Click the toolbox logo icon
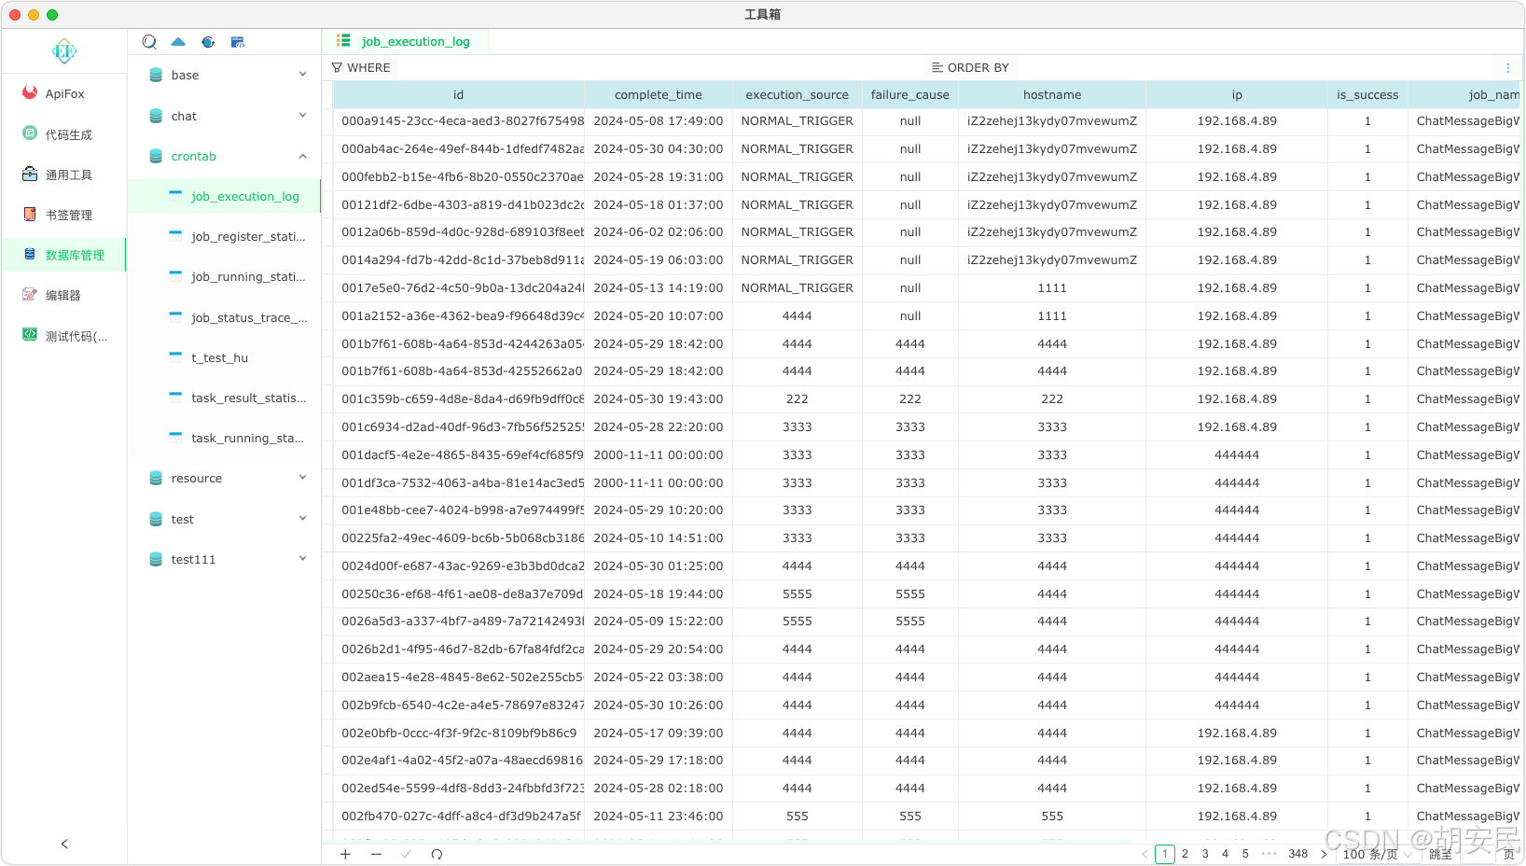The image size is (1526, 866). (64, 51)
